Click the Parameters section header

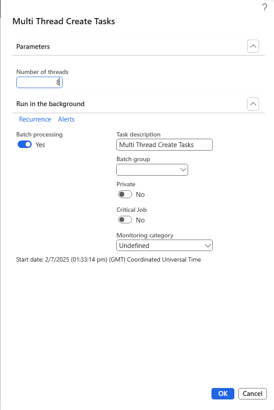point(33,46)
